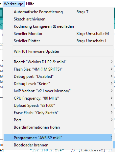Expand the Flash Size 4M submenu
This screenshot has height=154, width=119.
tap(58, 69)
